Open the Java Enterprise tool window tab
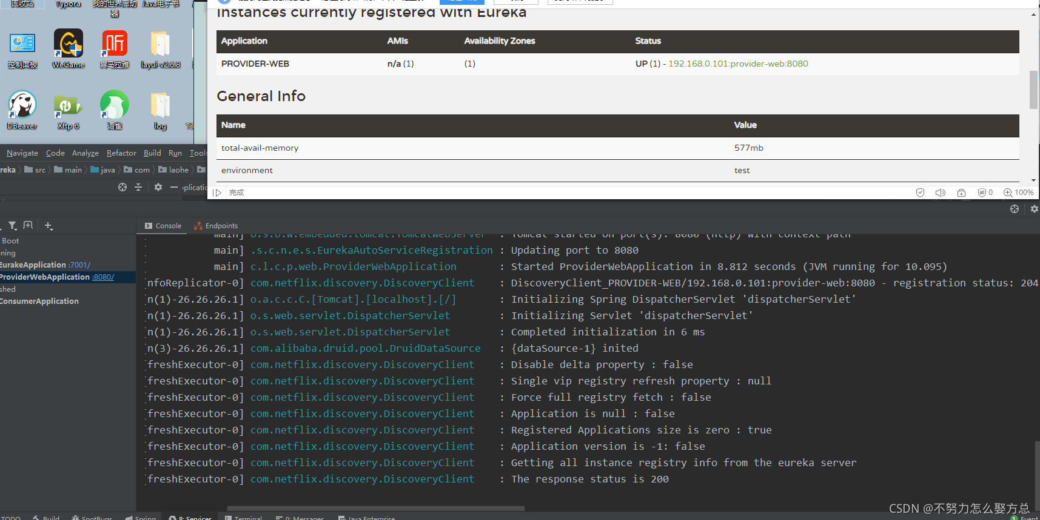This screenshot has height=520, width=1040. pyautogui.click(x=366, y=518)
